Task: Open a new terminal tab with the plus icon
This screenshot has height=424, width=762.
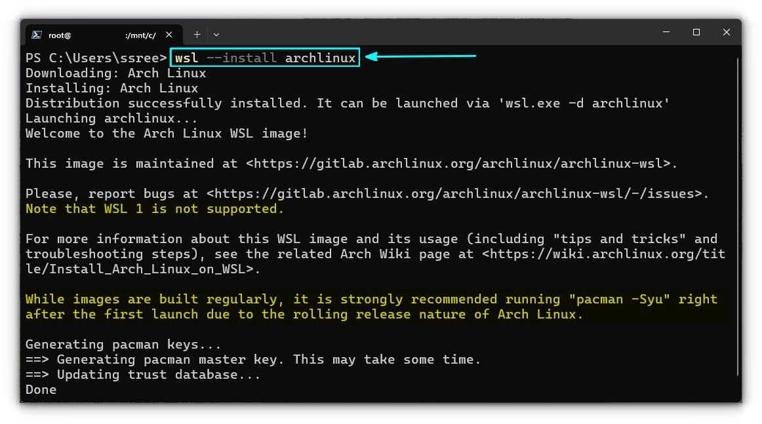Action: [197, 34]
